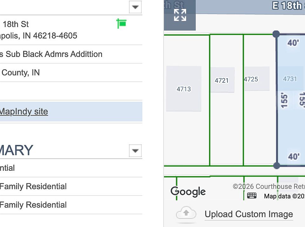Click Upload Custom Image link
The width and height of the screenshot is (305, 227).
249,214
